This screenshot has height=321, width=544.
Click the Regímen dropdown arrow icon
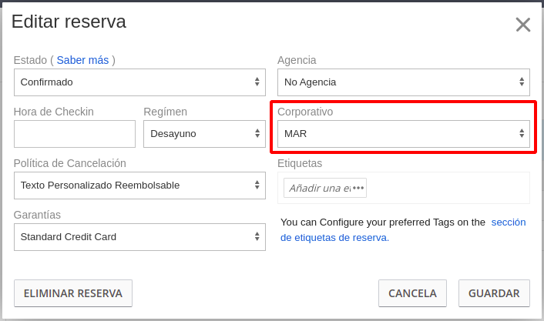[x=257, y=133]
